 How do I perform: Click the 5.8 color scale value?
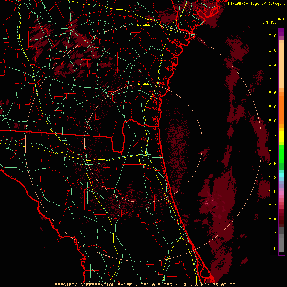(x=273, y=107)
